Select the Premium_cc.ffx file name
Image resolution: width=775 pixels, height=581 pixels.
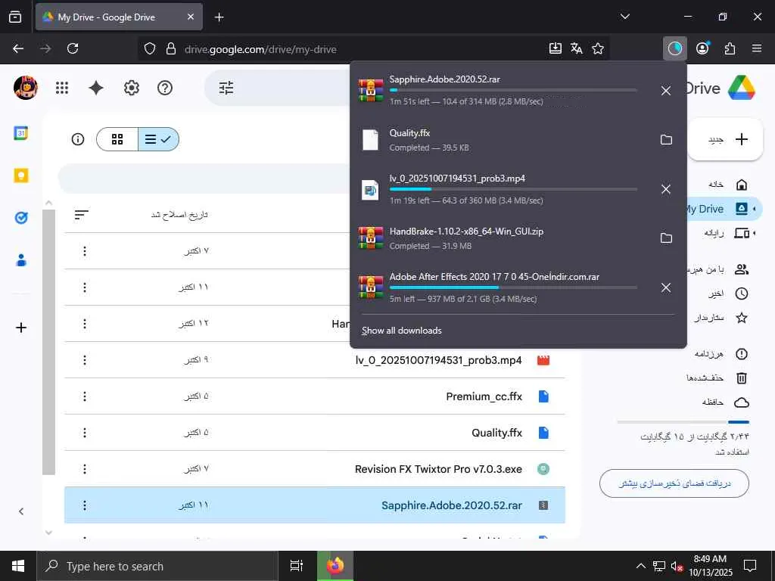[484, 396]
